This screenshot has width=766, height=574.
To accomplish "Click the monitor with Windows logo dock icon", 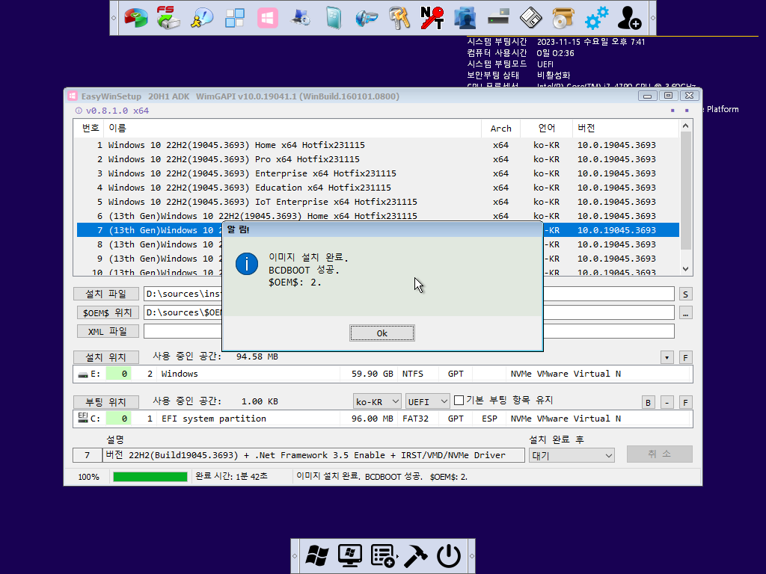I will click(350, 555).
